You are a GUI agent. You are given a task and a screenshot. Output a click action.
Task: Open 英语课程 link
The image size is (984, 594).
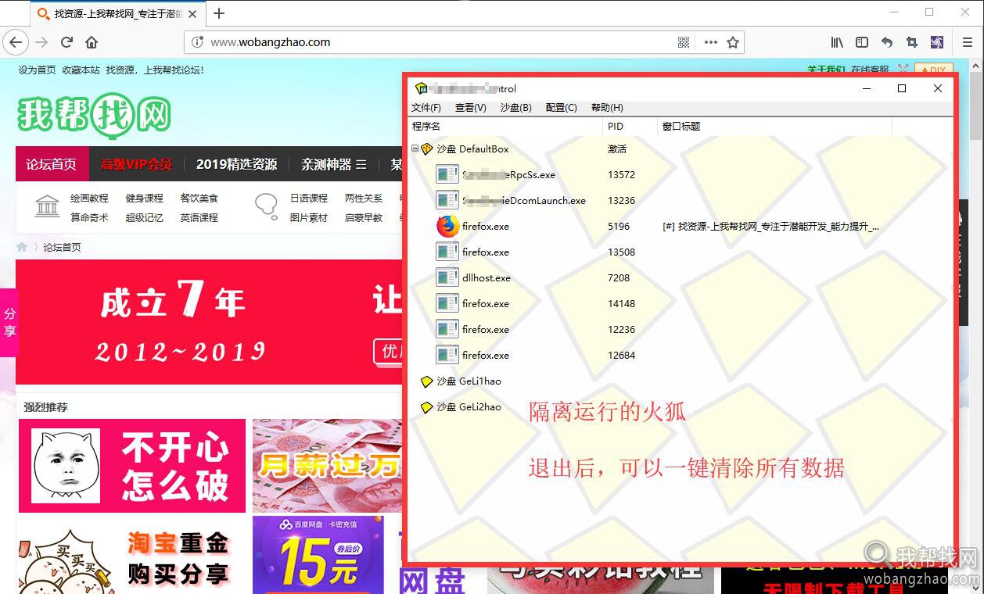199,217
